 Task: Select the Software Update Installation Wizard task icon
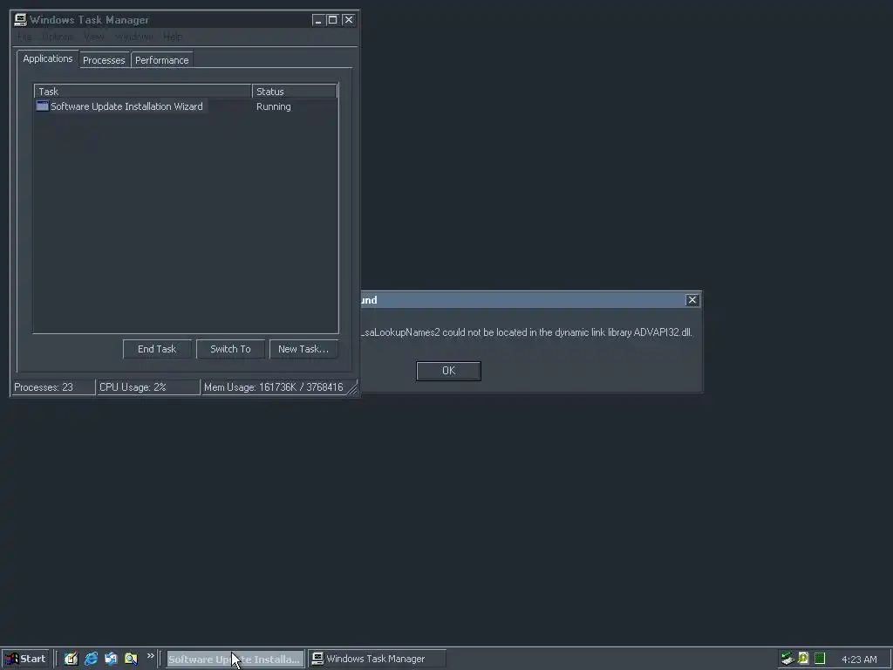[x=42, y=106]
